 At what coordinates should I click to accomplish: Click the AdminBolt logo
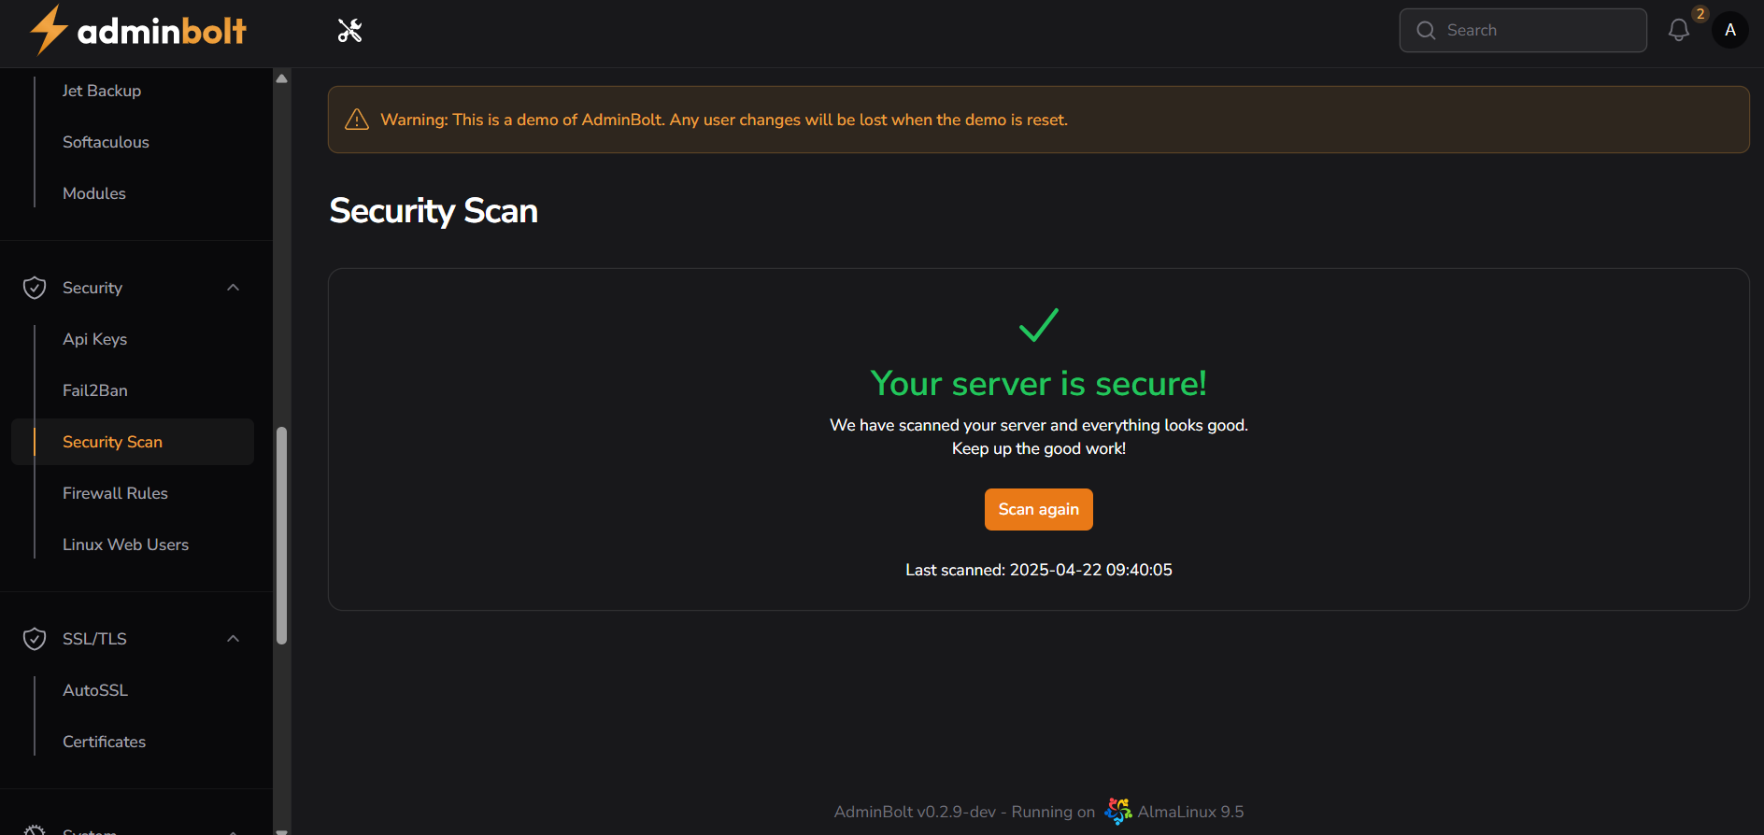[x=138, y=30]
